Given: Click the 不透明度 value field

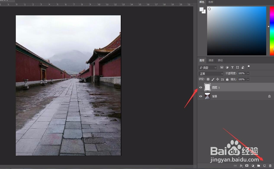Looking at the screenshot, I should point(242,74).
